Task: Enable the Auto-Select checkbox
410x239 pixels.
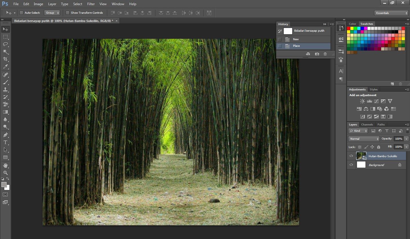Action: pos(21,13)
